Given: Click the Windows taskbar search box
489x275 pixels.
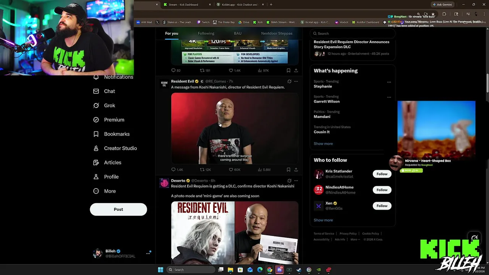Looking at the screenshot, I should (191, 270).
